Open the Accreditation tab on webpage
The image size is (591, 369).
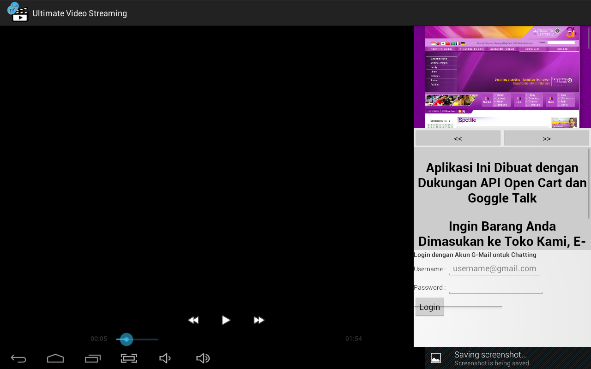532,49
